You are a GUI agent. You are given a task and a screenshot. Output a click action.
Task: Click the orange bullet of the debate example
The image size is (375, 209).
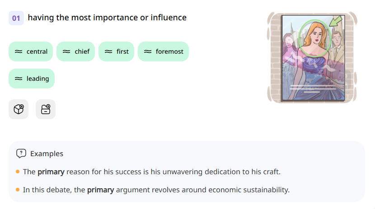[18, 190]
